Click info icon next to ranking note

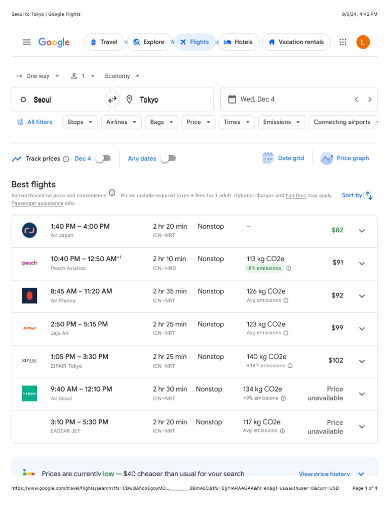click(x=112, y=193)
